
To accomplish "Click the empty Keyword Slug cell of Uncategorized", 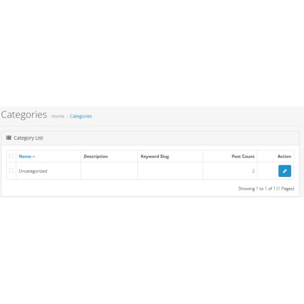I will click(170, 171).
